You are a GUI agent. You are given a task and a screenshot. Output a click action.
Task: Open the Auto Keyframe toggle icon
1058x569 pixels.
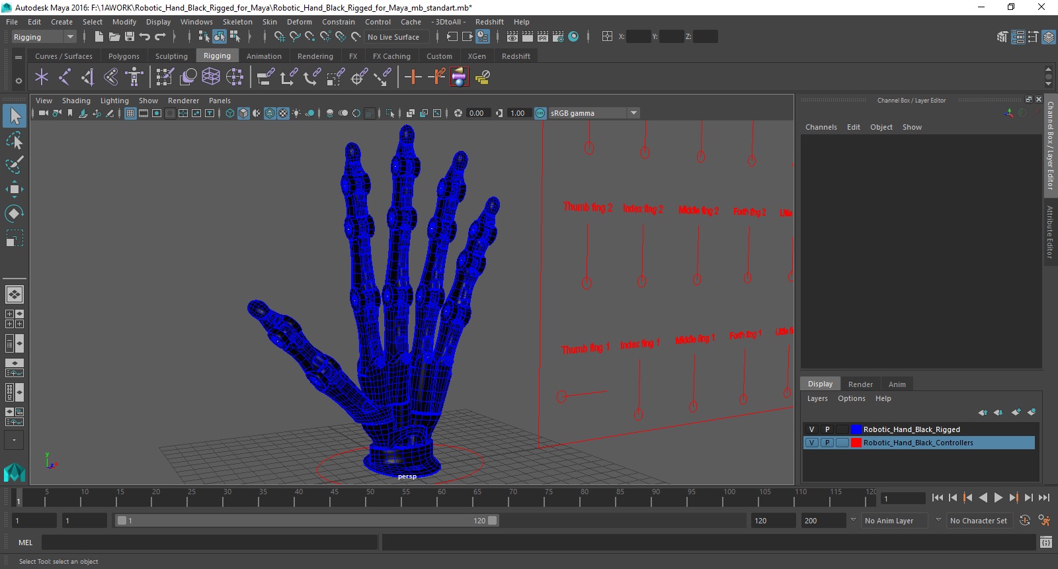tap(1025, 521)
